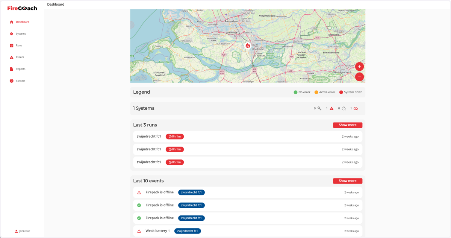The image size is (451, 238).
Task: Click zwijndrecht fc1 tag on second event
Action: tap(191, 205)
